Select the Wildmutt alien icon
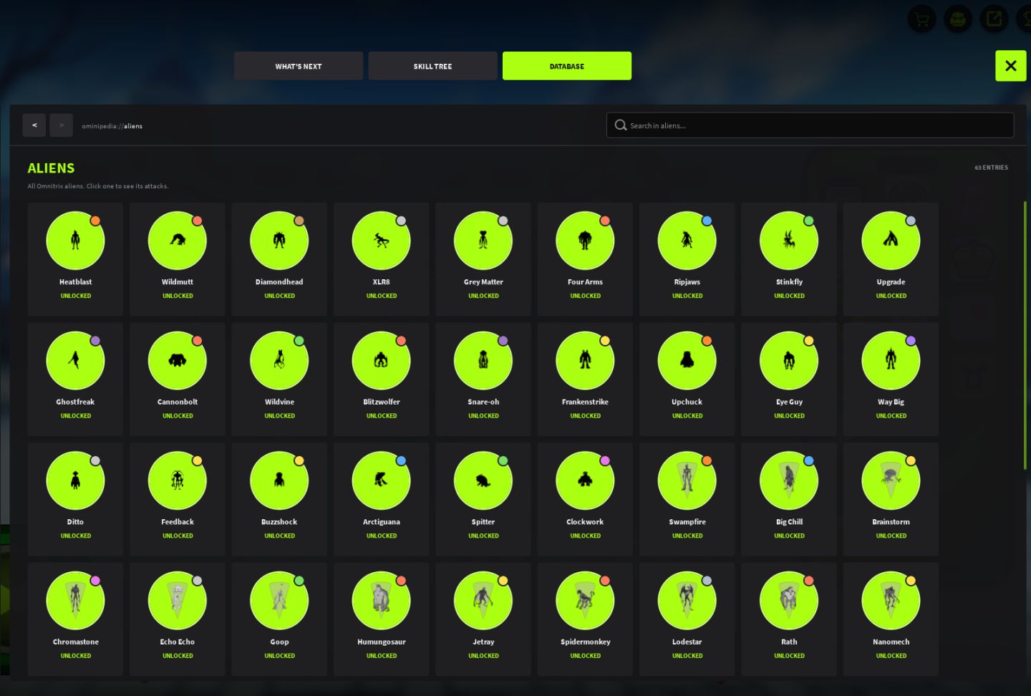The height and width of the screenshot is (696, 1031). point(178,241)
